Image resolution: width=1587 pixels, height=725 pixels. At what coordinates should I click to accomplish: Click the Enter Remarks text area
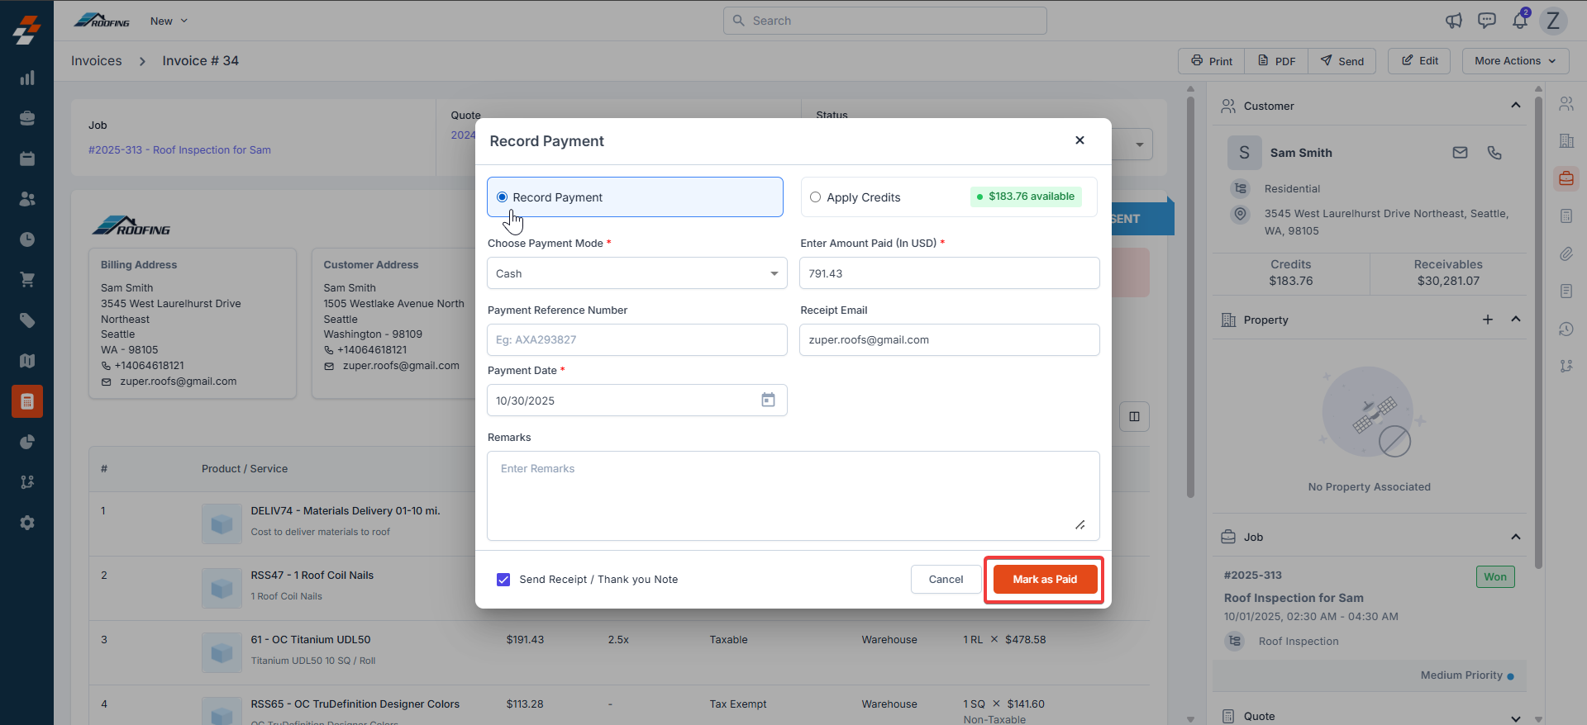tap(793, 495)
